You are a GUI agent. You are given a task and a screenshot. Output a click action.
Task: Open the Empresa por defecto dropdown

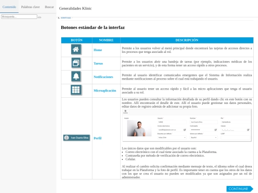(172, 138)
